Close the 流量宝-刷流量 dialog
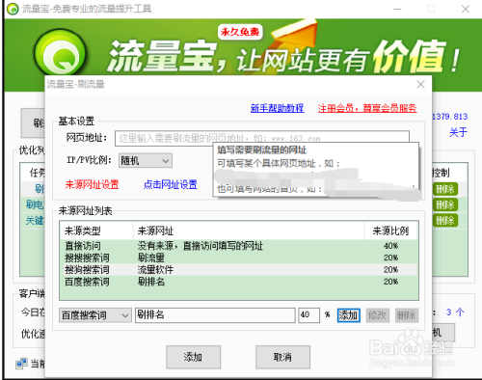The image size is (482, 380). (x=420, y=84)
